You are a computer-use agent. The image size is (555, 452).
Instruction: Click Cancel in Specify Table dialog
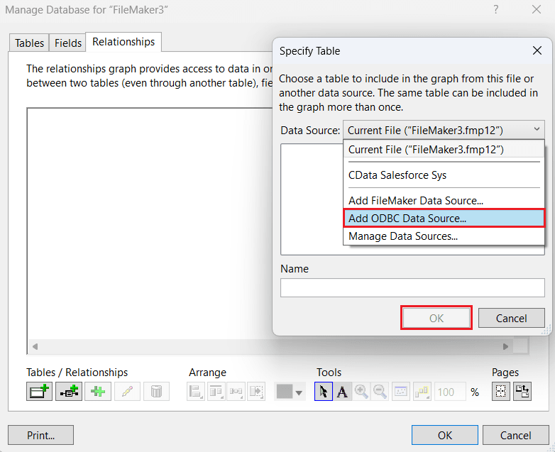(x=511, y=318)
